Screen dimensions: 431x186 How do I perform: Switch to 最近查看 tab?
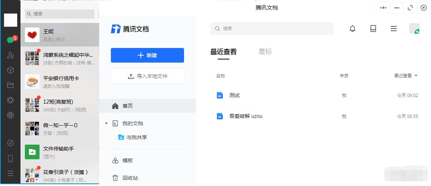[x=224, y=52]
